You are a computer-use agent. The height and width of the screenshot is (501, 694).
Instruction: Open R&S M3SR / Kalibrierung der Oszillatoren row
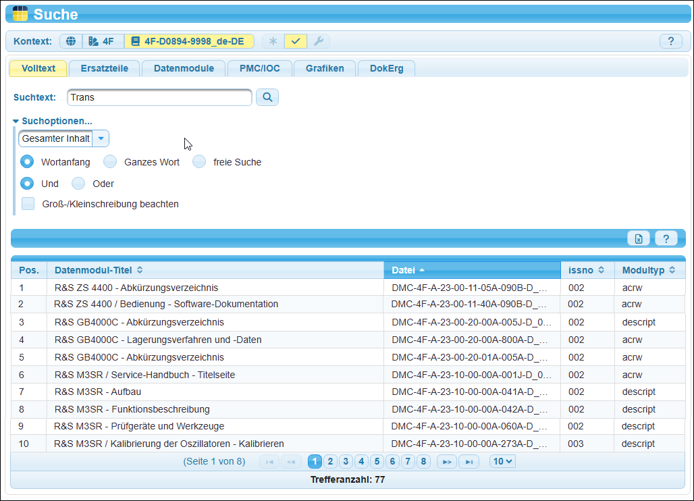(348, 444)
